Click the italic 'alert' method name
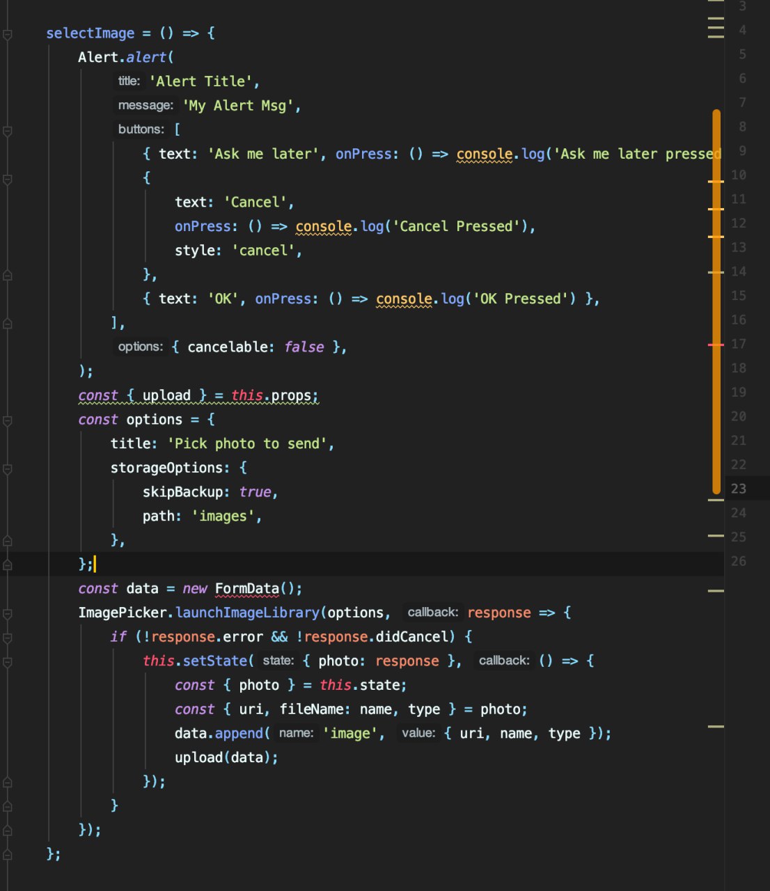770x891 pixels. (x=146, y=57)
